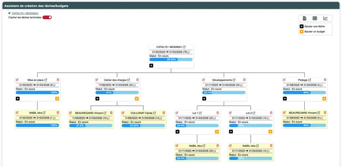
Task: Open 'Mise en place' external link icon
Action: (46, 80)
